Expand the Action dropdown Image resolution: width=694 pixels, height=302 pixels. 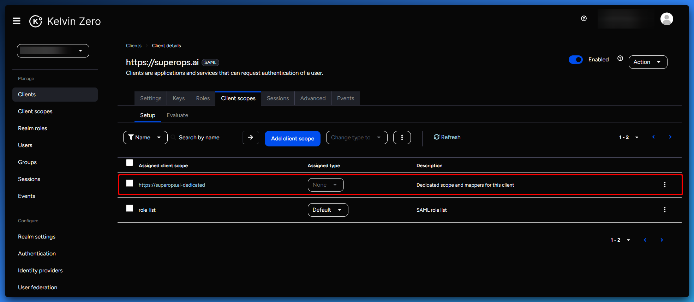click(648, 62)
